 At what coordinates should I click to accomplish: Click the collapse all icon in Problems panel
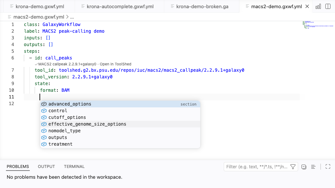(304, 167)
